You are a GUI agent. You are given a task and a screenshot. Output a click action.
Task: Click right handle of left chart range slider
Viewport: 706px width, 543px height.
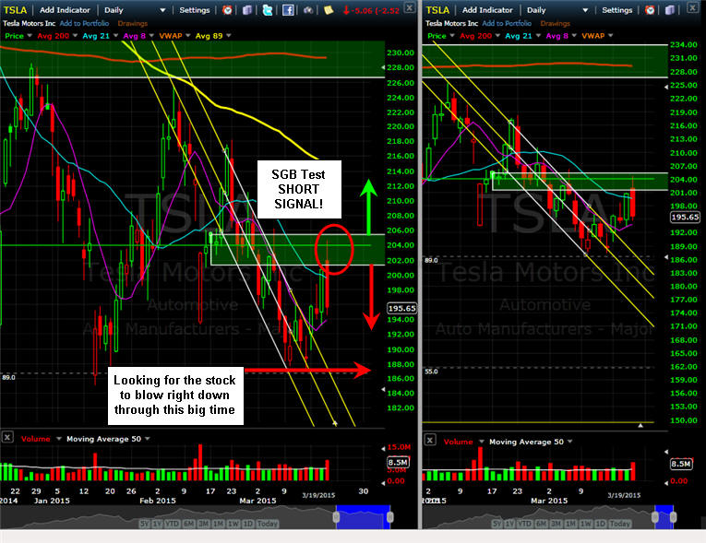point(390,517)
